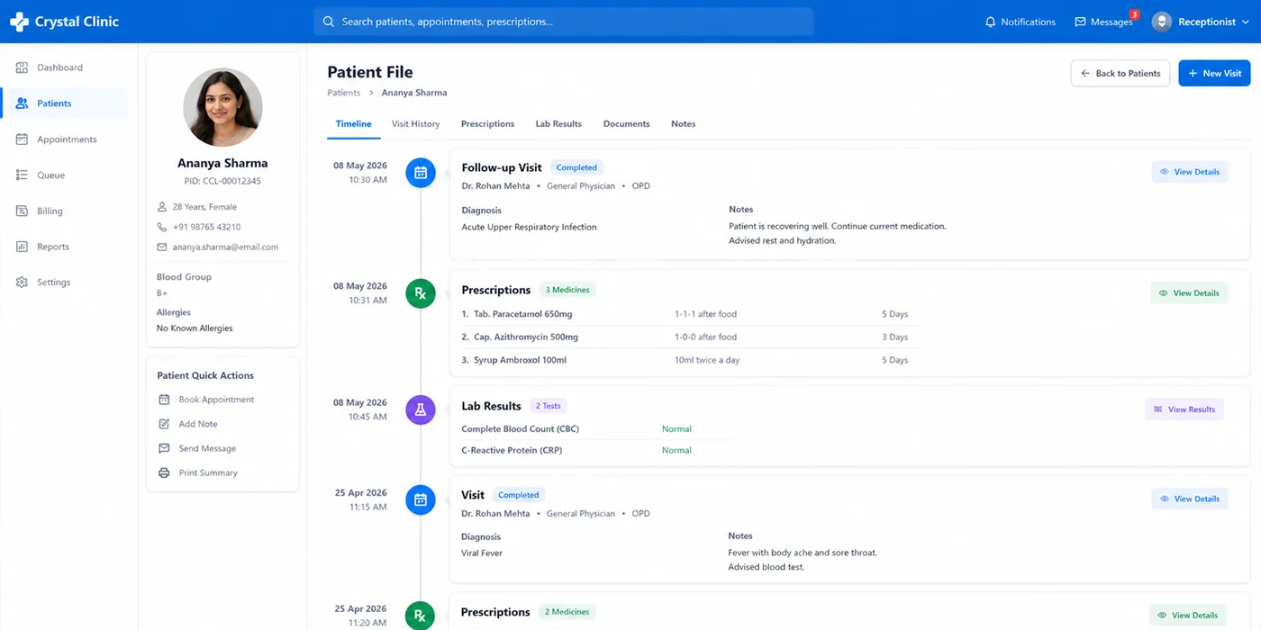The image size is (1261, 630).
Task: Click the green Rx marker for 08 May 10:31 AM
Action: point(421,292)
